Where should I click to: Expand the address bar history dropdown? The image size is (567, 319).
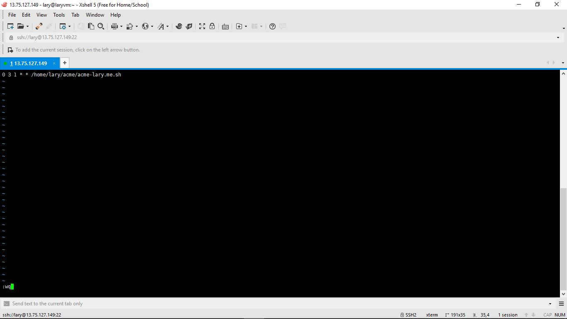coord(558,37)
